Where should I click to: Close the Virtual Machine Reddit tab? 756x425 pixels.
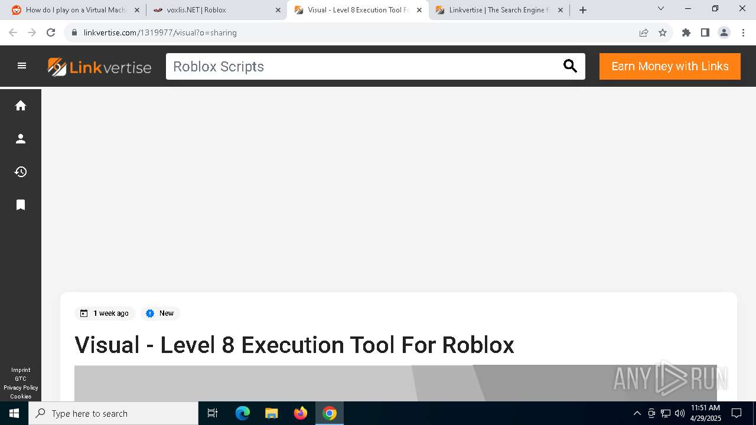[137, 10]
